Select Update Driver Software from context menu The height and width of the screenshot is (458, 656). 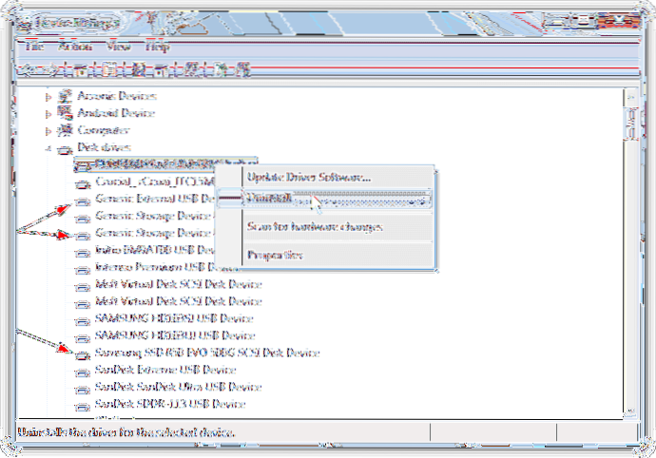[308, 177]
